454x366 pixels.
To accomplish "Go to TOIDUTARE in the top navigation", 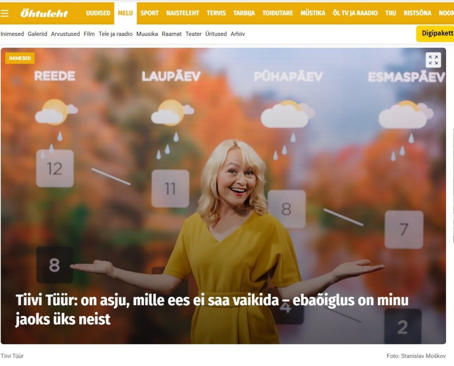I will click(278, 13).
